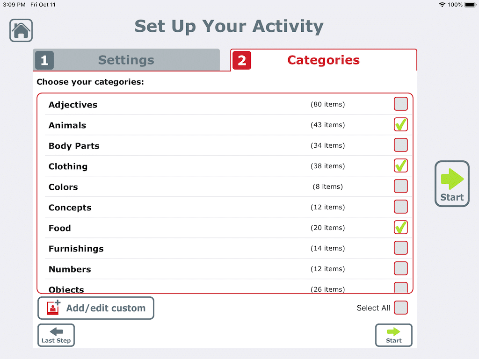Uncheck the Food category
The image size is (479, 359).
[400, 227]
